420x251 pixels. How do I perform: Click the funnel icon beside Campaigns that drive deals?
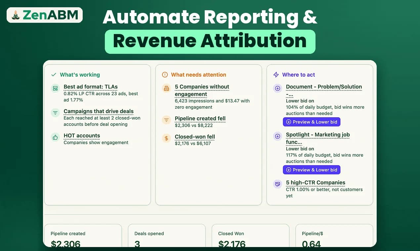pos(55,113)
